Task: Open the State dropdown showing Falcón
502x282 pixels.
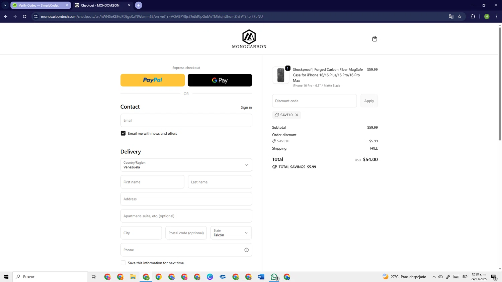Action: [x=231, y=233]
